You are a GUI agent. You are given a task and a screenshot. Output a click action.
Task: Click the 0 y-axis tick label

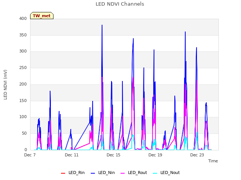tap(26, 150)
